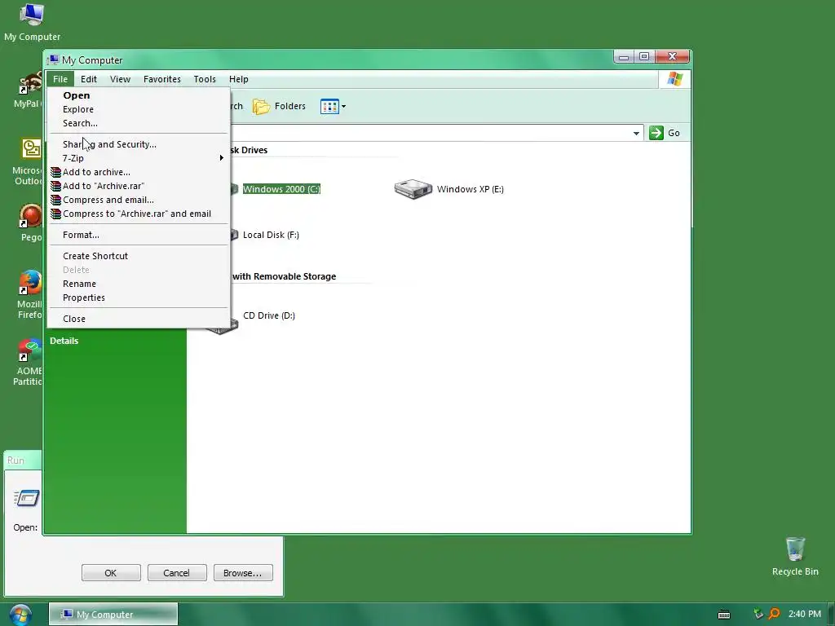Click the Run dialog program icon

click(x=27, y=498)
